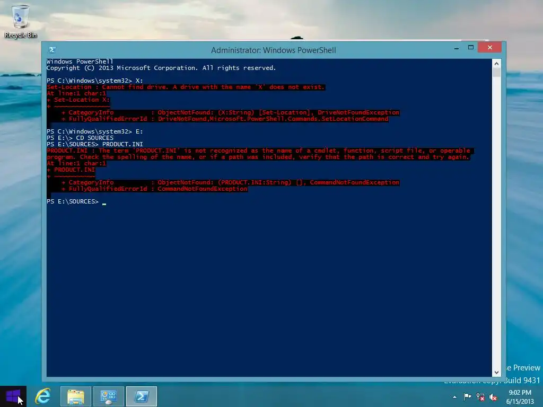This screenshot has height=407, width=543.
Task: Click the 'CategoryInfo : ObjectNotFound: (X:String)' line
Action: (x=230, y=112)
